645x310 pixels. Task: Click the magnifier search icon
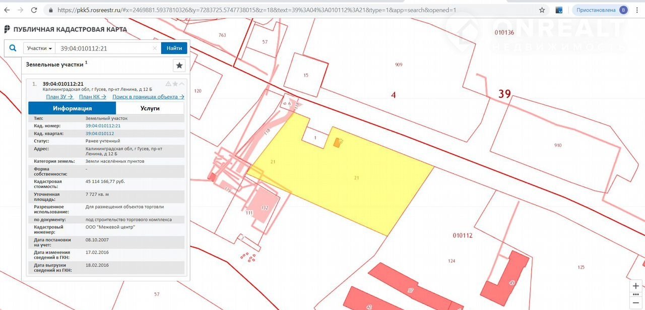coord(13,48)
